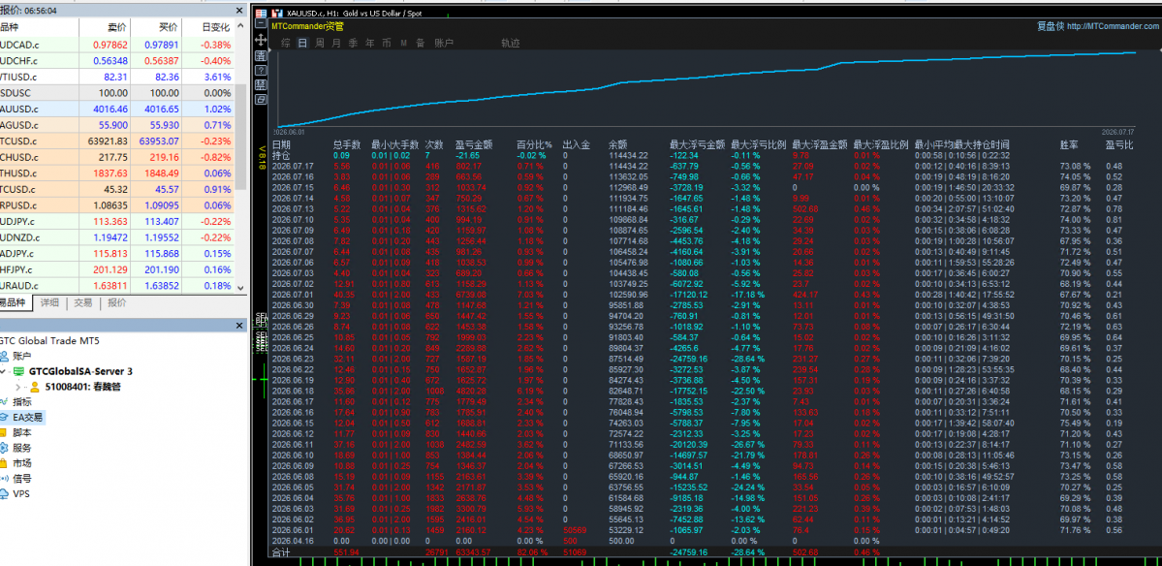Click the 服务 gear icon in Navigator
The width and height of the screenshot is (1162, 566).
(x=5, y=448)
